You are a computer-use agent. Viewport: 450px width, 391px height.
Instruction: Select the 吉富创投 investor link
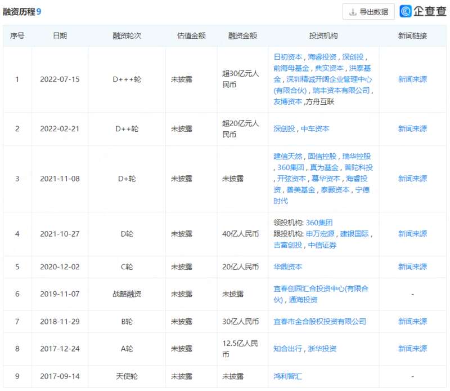tap(288, 245)
